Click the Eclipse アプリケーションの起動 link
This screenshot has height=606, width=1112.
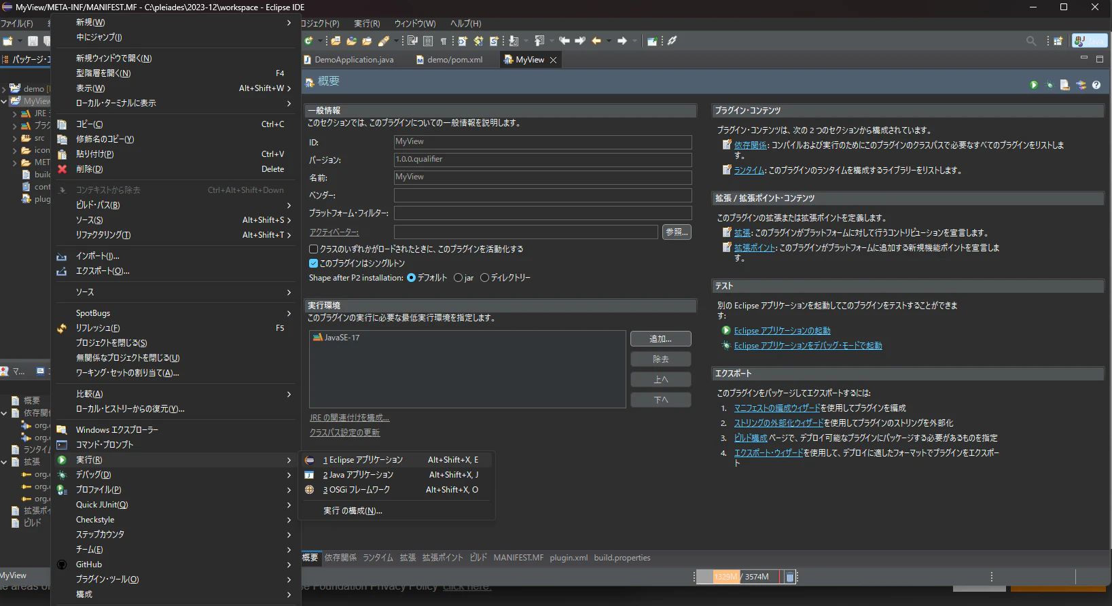[783, 331]
